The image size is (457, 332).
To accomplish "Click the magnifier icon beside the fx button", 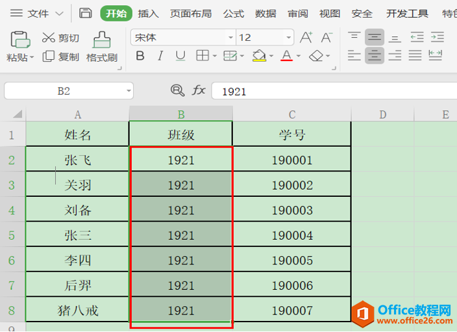I will pyautogui.click(x=177, y=90).
